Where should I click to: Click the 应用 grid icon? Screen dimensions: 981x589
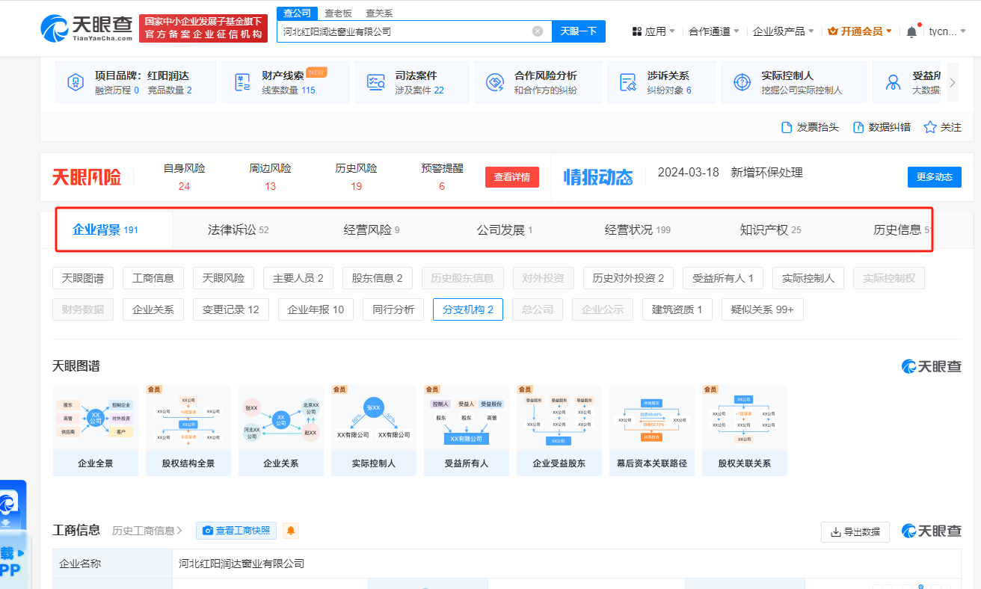637,31
